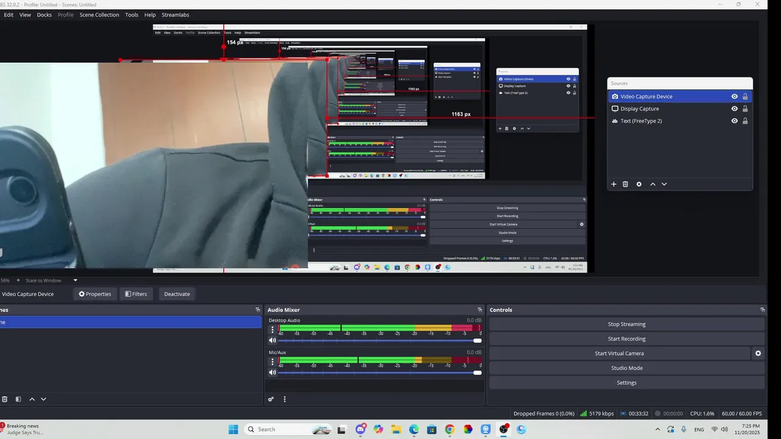Float the Controls dock

[x=762, y=310]
